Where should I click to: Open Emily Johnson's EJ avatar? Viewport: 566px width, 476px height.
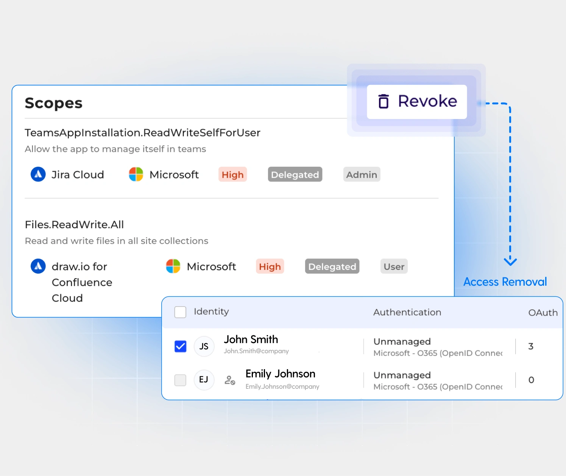coord(204,380)
